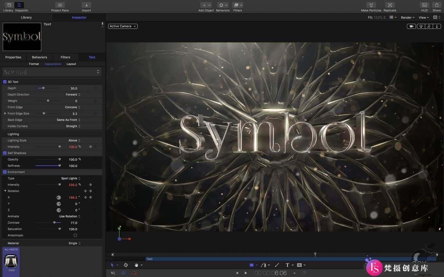Click the Record animation button
Image resolution: width=444 pixels, height=277 pixels.
134,273
